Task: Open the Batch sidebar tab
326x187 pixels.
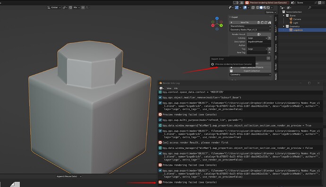Action: [x=276, y=28]
